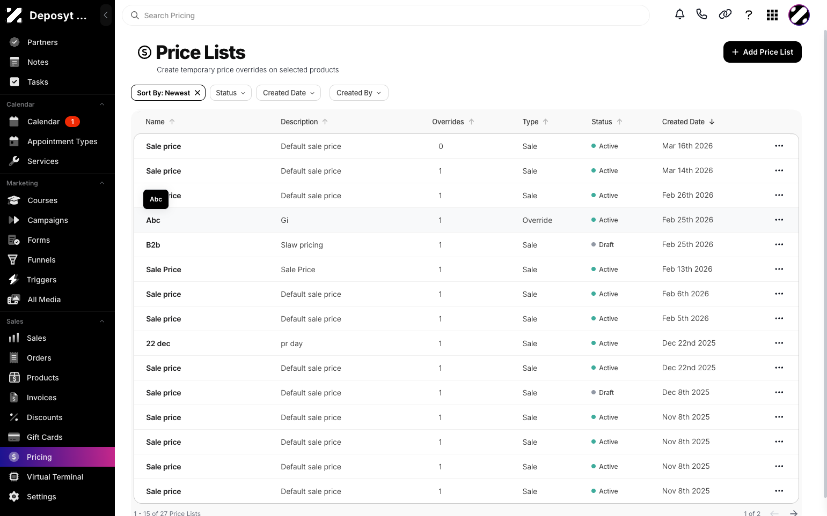Screen dimensions: 827x516
Task: Collapse the Calendar sidebar section
Action: pyautogui.click(x=102, y=104)
